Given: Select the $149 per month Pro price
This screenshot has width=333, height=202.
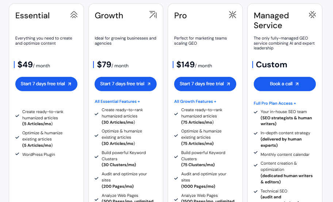Looking at the screenshot, I should point(194,65).
